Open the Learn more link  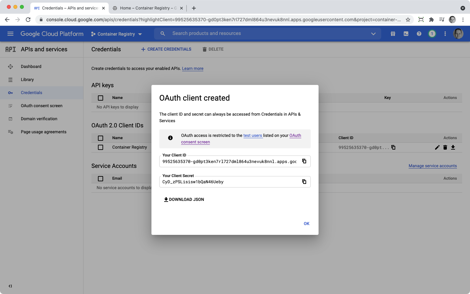point(193,69)
